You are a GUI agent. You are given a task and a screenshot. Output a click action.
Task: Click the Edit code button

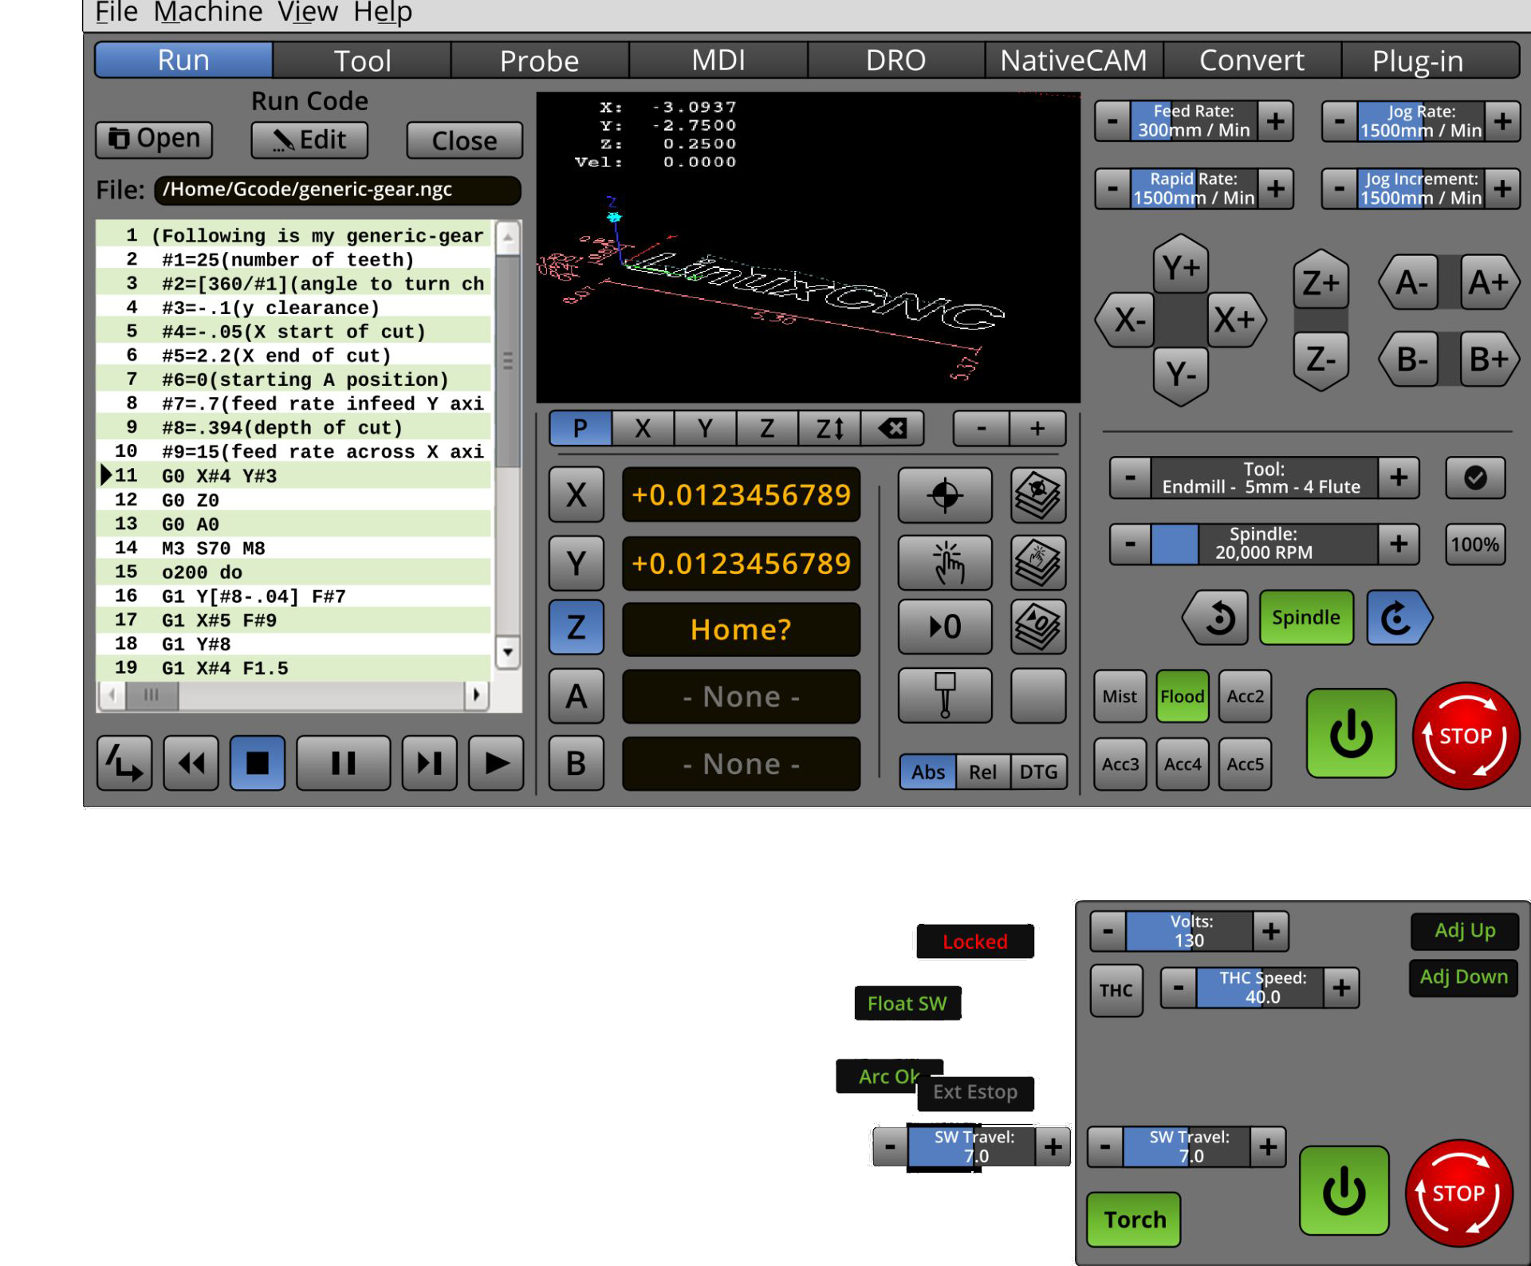309,140
